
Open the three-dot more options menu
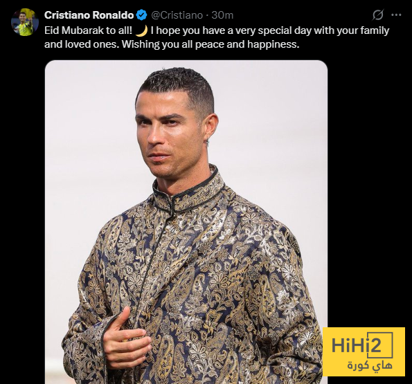[396, 15]
